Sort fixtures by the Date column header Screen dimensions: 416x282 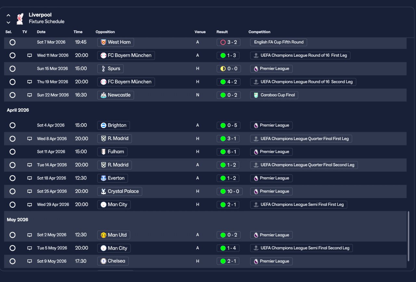click(41, 32)
